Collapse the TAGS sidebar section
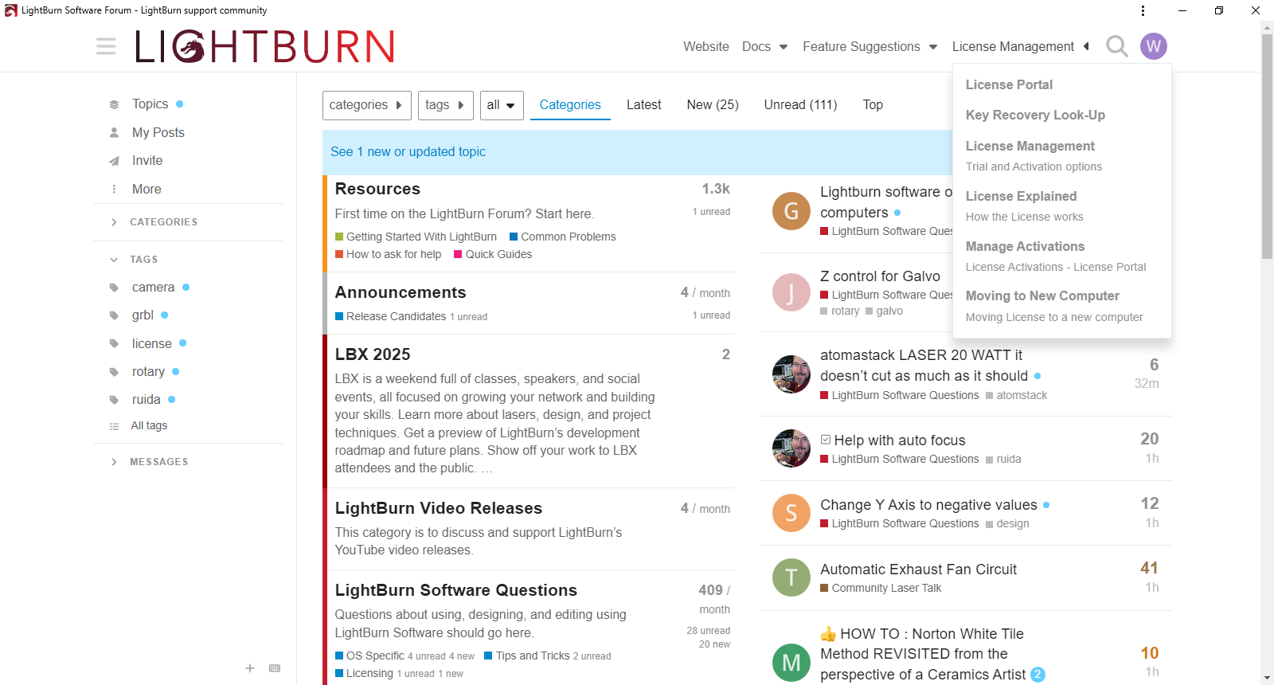 [x=134, y=260]
